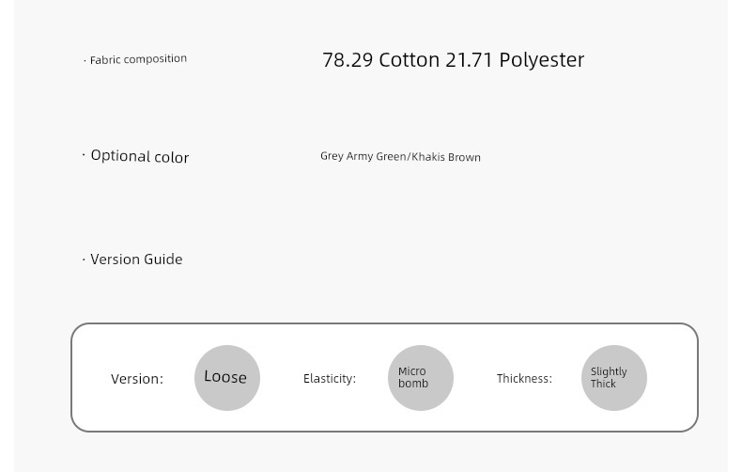The height and width of the screenshot is (472, 742).
Task: Select the Optional color heading
Action: (x=140, y=156)
